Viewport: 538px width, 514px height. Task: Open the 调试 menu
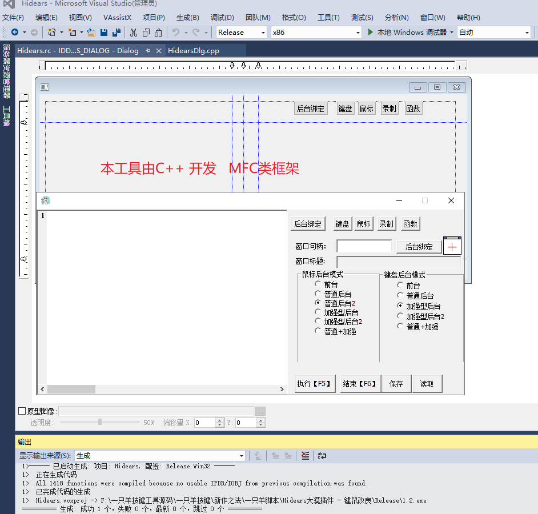point(222,17)
